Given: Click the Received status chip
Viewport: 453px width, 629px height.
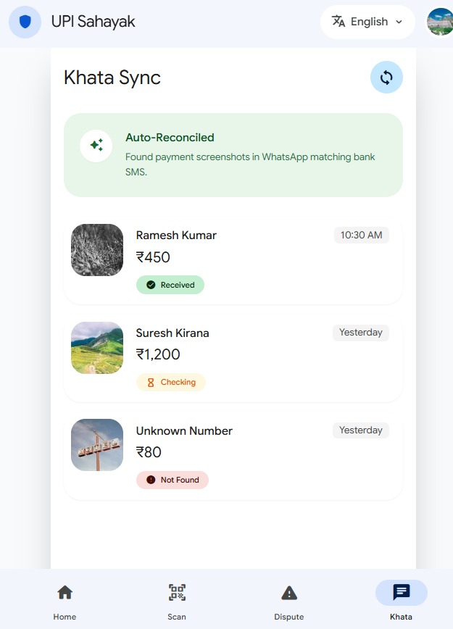Looking at the screenshot, I should click(170, 285).
